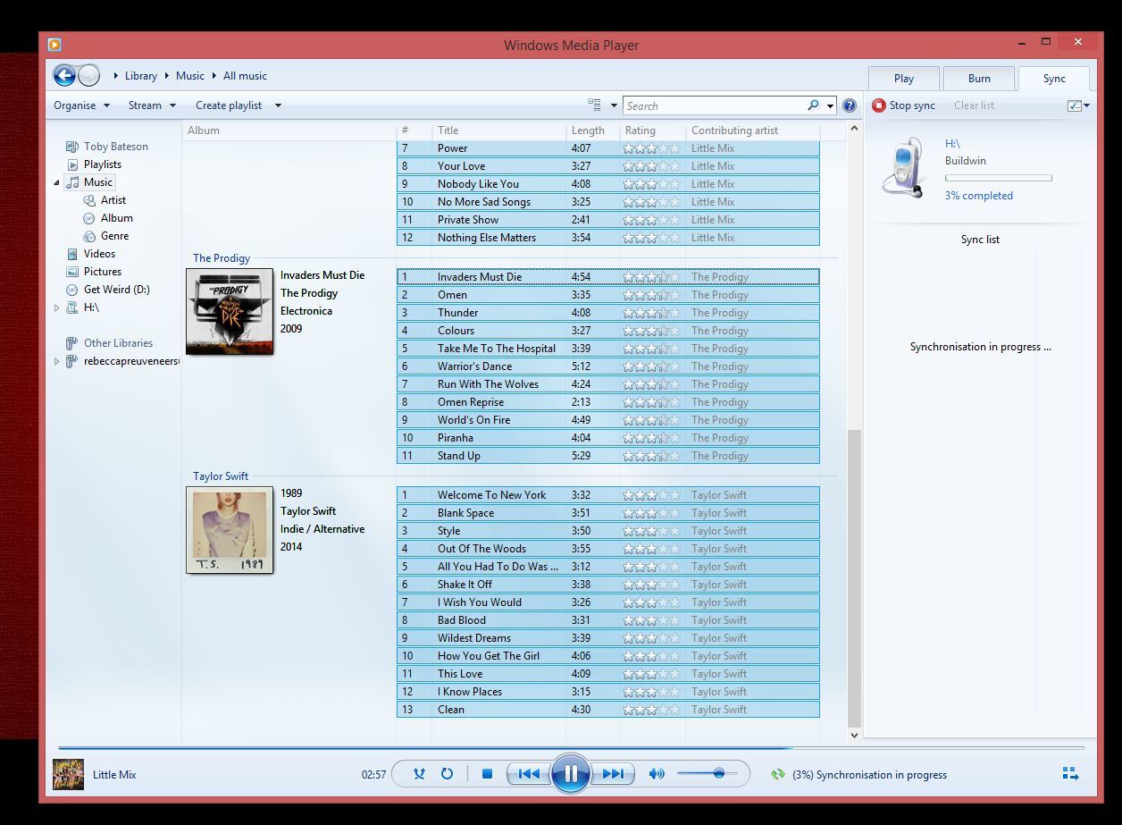Screen dimensions: 1122x825
Task: Open the Help question mark icon
Action: tap(849, 105)
